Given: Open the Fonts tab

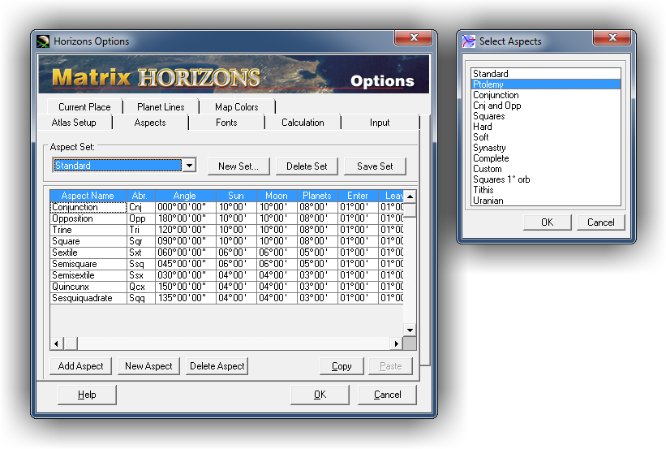Looking at the screenshot, I should tap(226, 123).
